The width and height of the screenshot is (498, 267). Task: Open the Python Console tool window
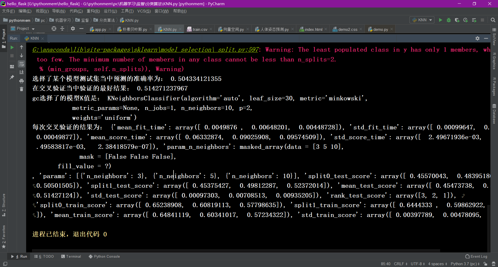coord(104,256)
